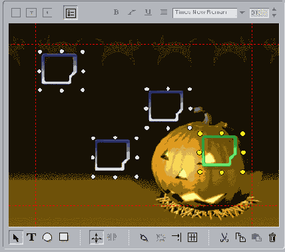This screenshot has height=252, width=285.
Task: Toggle underline formatting
Action: [x=148, y=12]
